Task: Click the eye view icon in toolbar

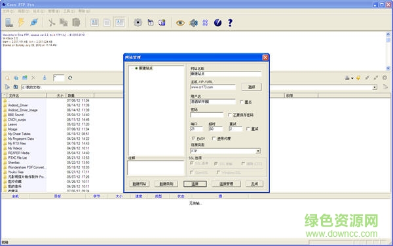Action: 180,23
